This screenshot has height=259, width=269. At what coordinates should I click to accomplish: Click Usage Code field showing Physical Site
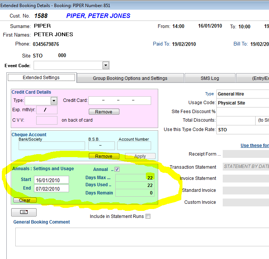click(243, 103)
